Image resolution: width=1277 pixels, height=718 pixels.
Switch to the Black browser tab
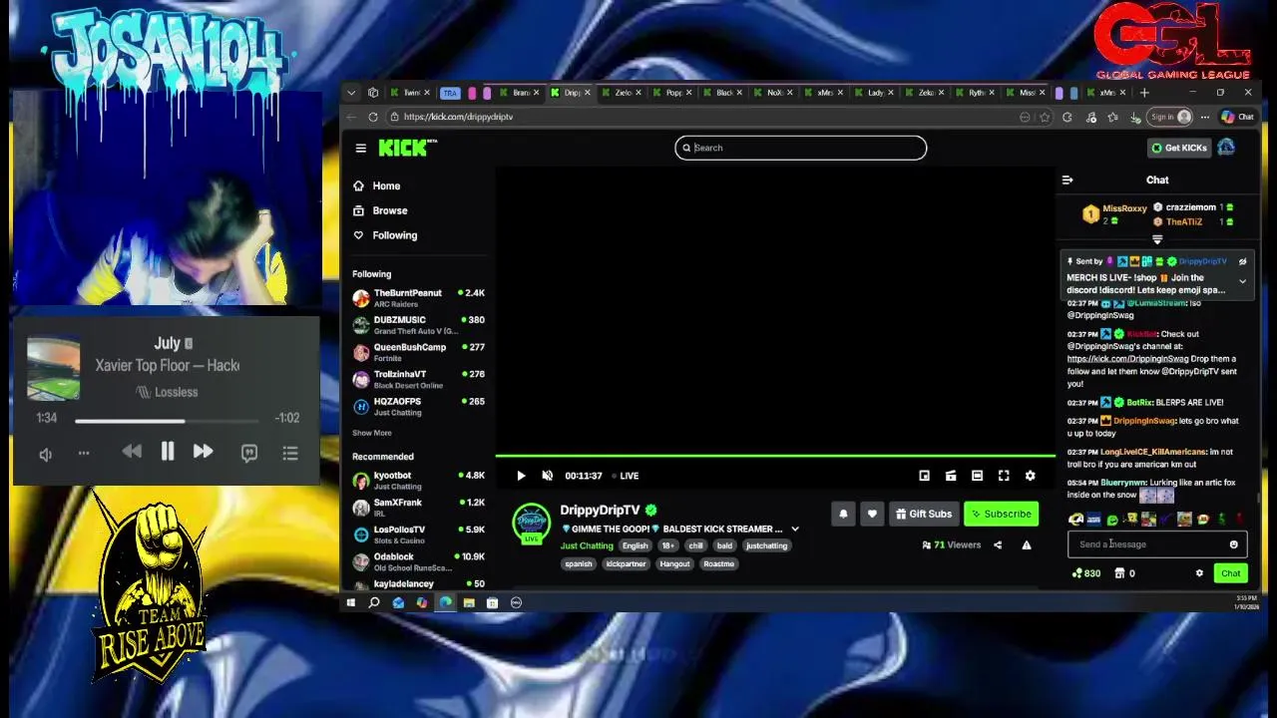click(x=725, y=93)
